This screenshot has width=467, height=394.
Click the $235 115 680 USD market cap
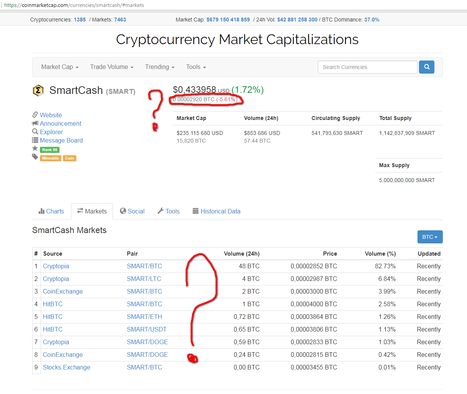(x=200, y=133)
